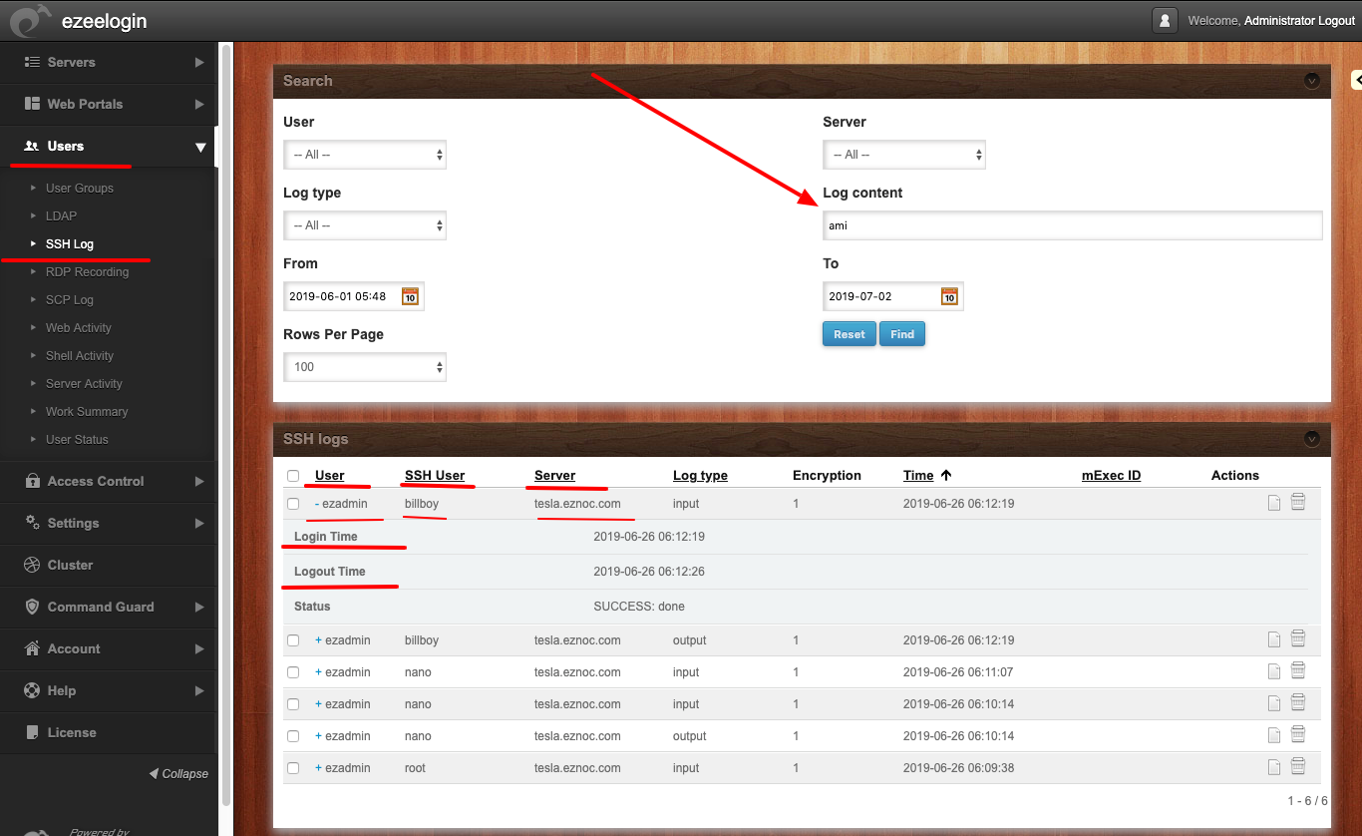View log icon for root input row
Screen dimensions: 1362x836
pos(1274,767)
